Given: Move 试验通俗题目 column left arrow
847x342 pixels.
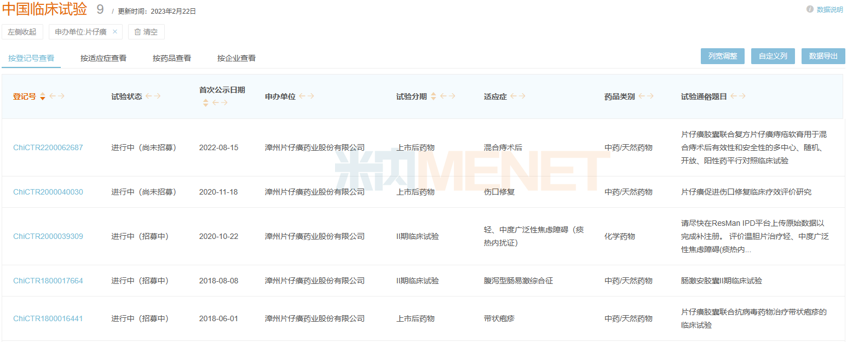Looking at the screenshot, I should 734,96.
